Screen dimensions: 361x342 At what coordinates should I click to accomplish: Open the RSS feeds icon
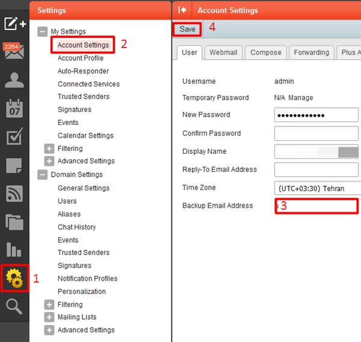coord(14,194)
